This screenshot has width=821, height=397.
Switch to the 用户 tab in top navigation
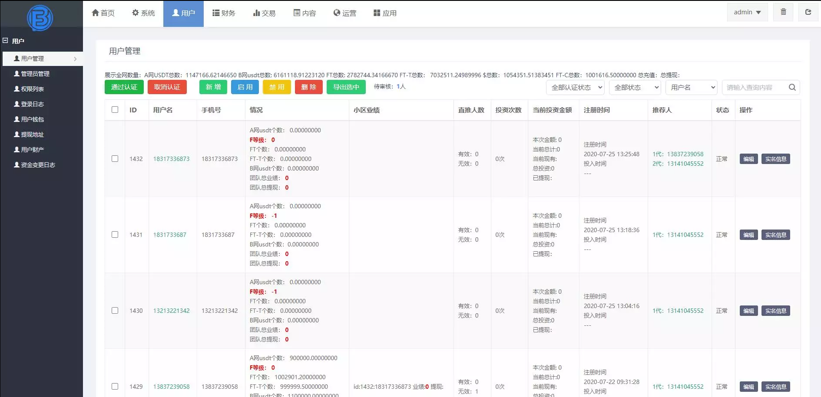coord(183,13)
